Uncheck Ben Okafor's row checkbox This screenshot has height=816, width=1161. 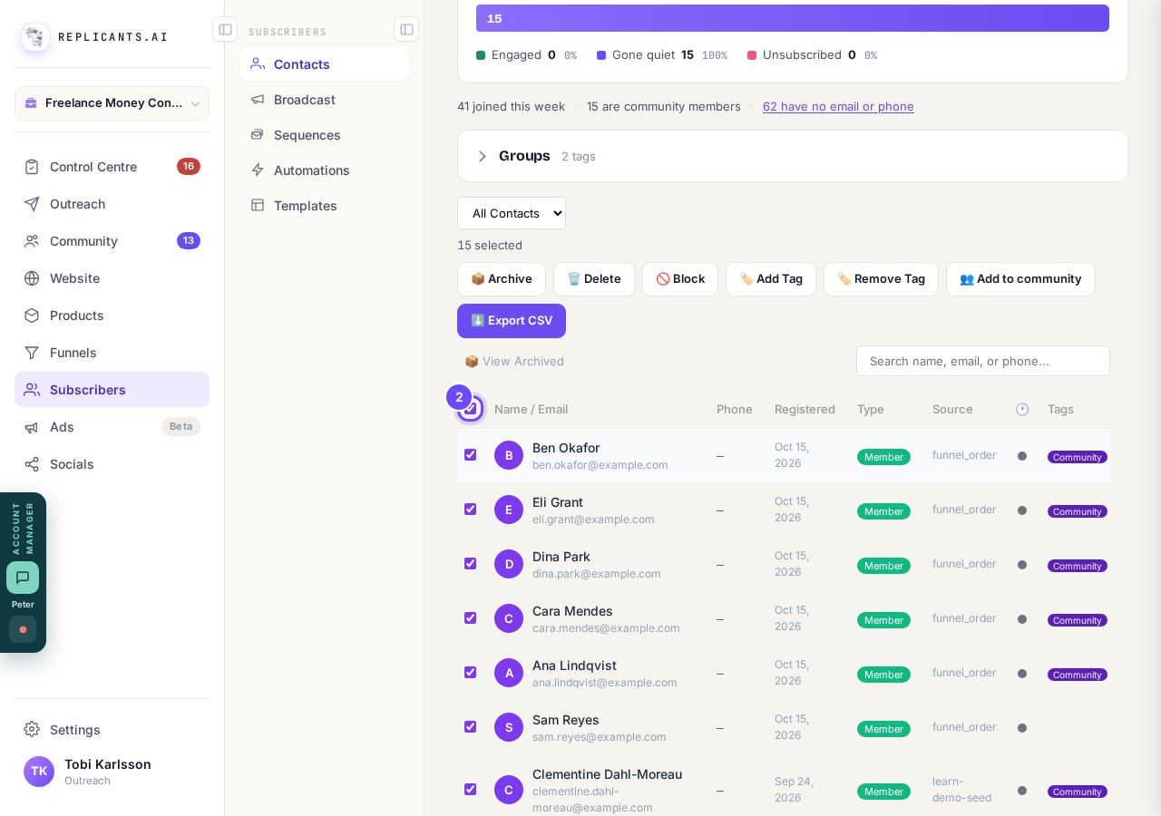470,455
